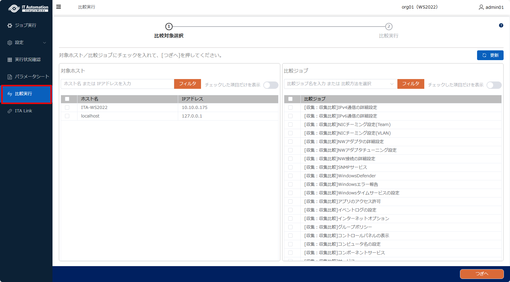
Task: Click the つぎへ next button
Action: (482, 274)
